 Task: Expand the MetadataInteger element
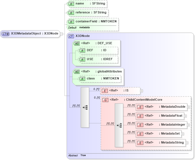188,125
